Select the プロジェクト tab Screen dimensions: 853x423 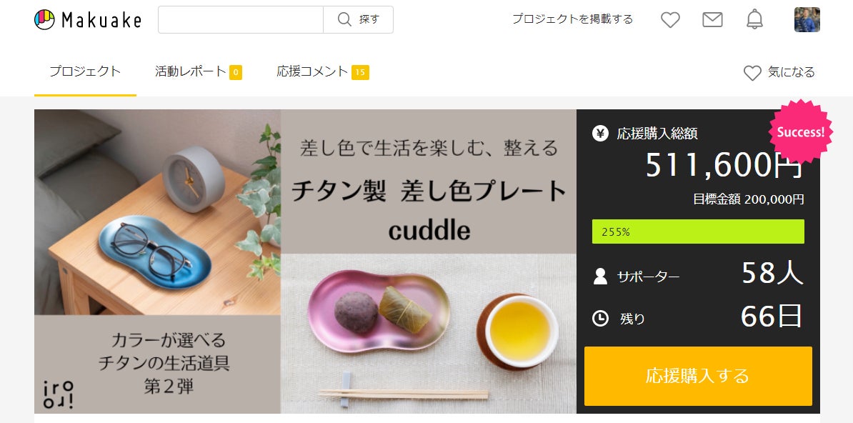[85, 71]
